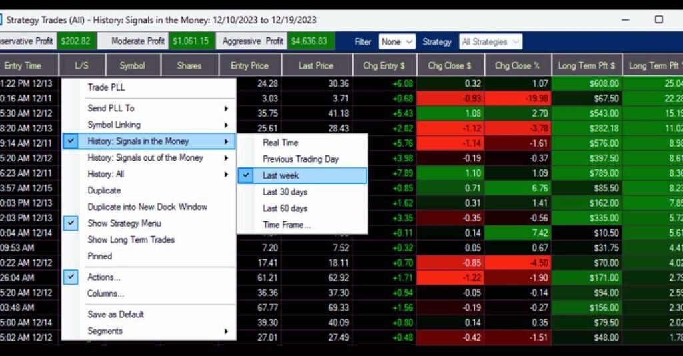The height and width of the screenshot is (356, 683).
Task: Toggle the checked Actions... menu item
Action: click(x=104, y=277)
